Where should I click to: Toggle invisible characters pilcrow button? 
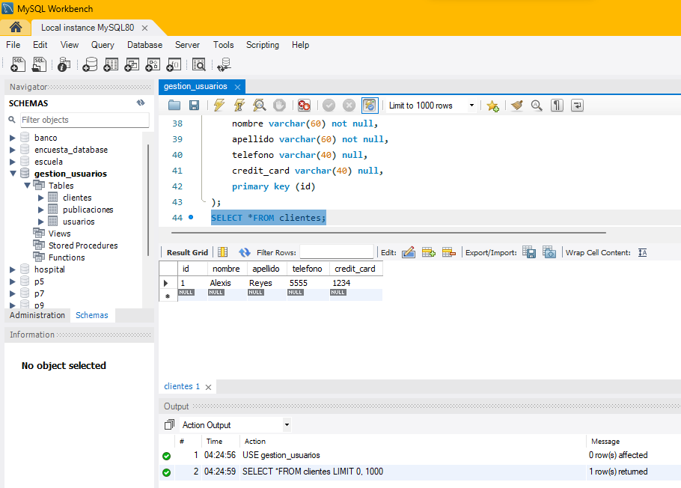(x=557, y=106)
